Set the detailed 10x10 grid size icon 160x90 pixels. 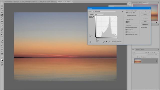tap(129, 22)
